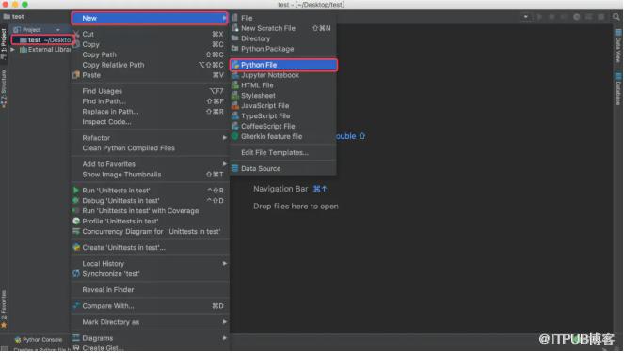624x353 pixels.
Task: Open the run configuration dropdown in toolbar
Action: [x=526, y=17]
